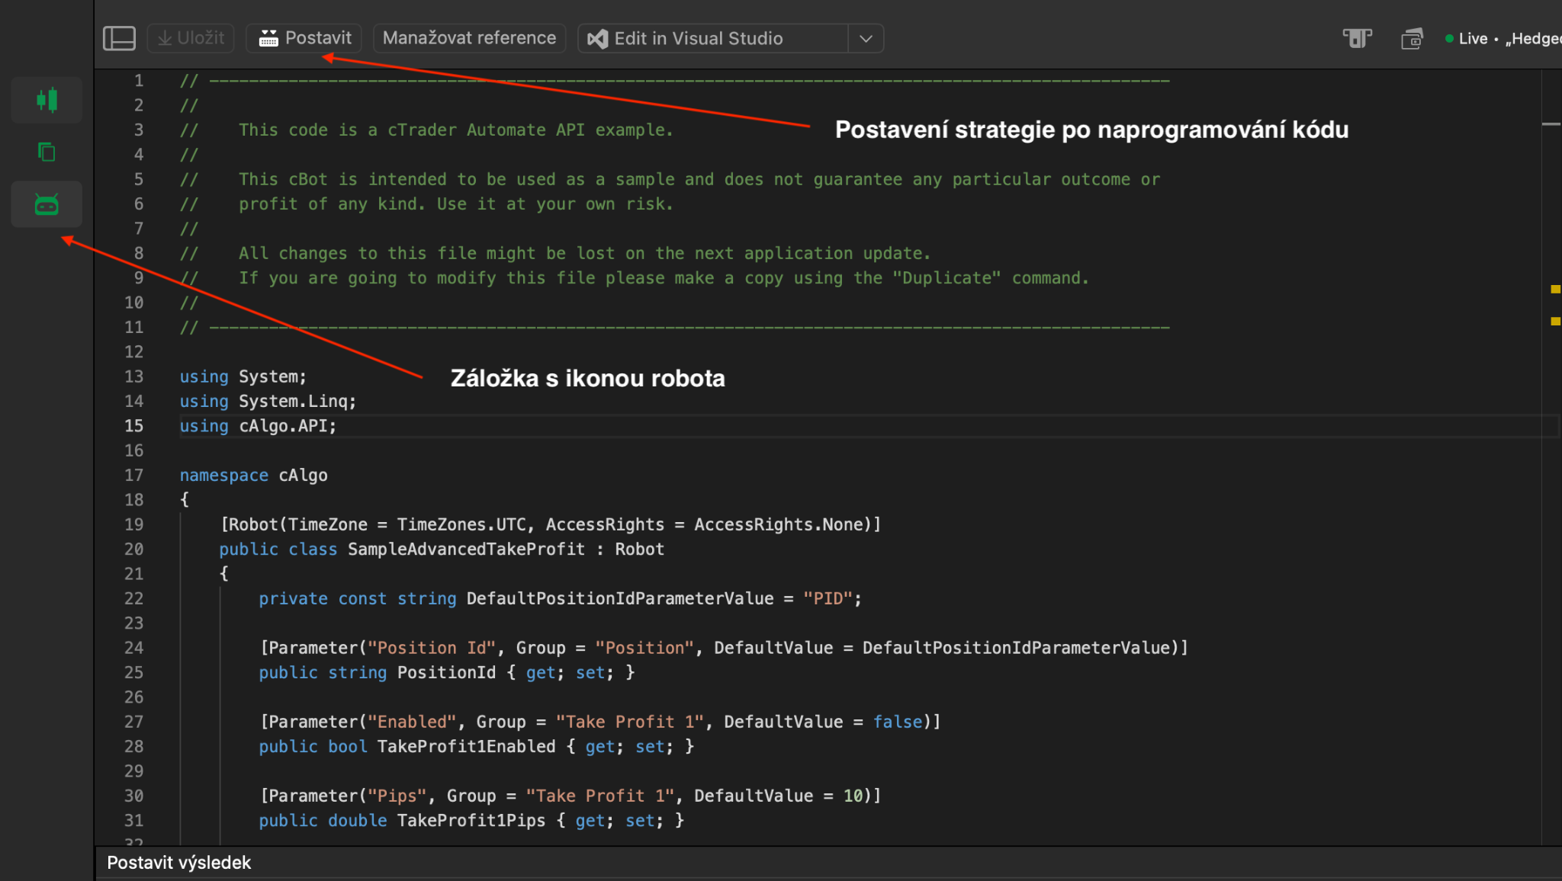Image resolution: width=1562 pixels, height=881 pixels.
Task: Click the PositionId property name
Action: pos(446,672)
